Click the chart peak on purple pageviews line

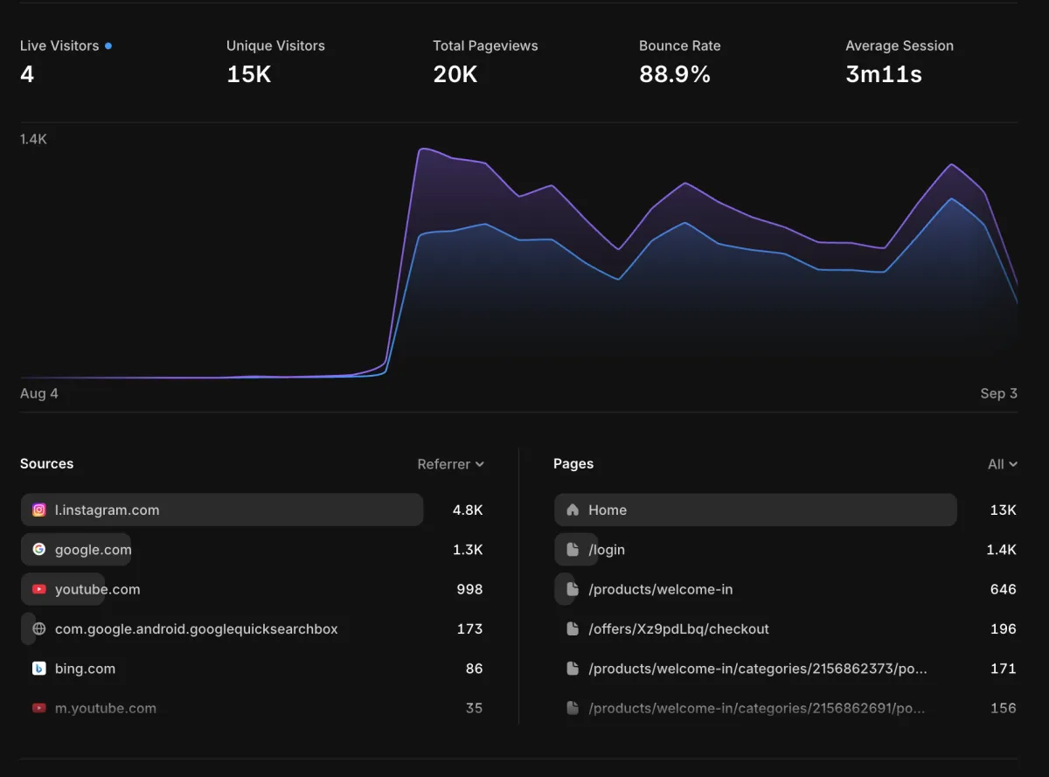pos(422,149)
